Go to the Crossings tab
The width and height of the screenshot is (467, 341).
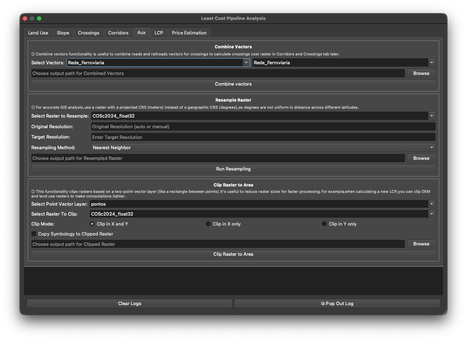(x=89, y=33)
